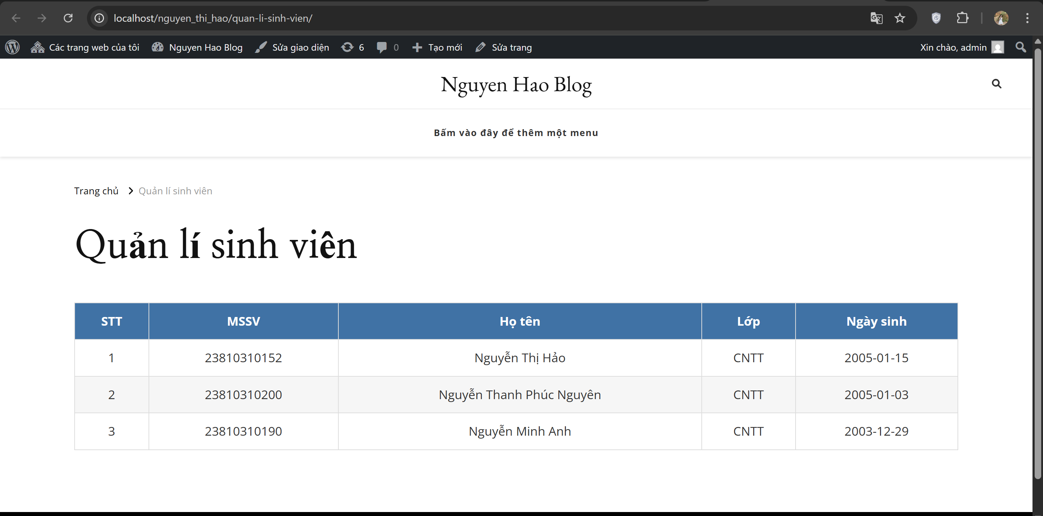Open the Chrome profile avatar
This screenshot has width=1043, height=516.
click(1001, 18)
